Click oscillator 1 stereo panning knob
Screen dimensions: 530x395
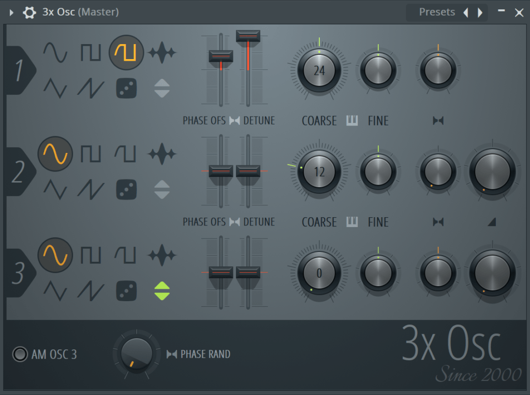click(x=438, y=70)
